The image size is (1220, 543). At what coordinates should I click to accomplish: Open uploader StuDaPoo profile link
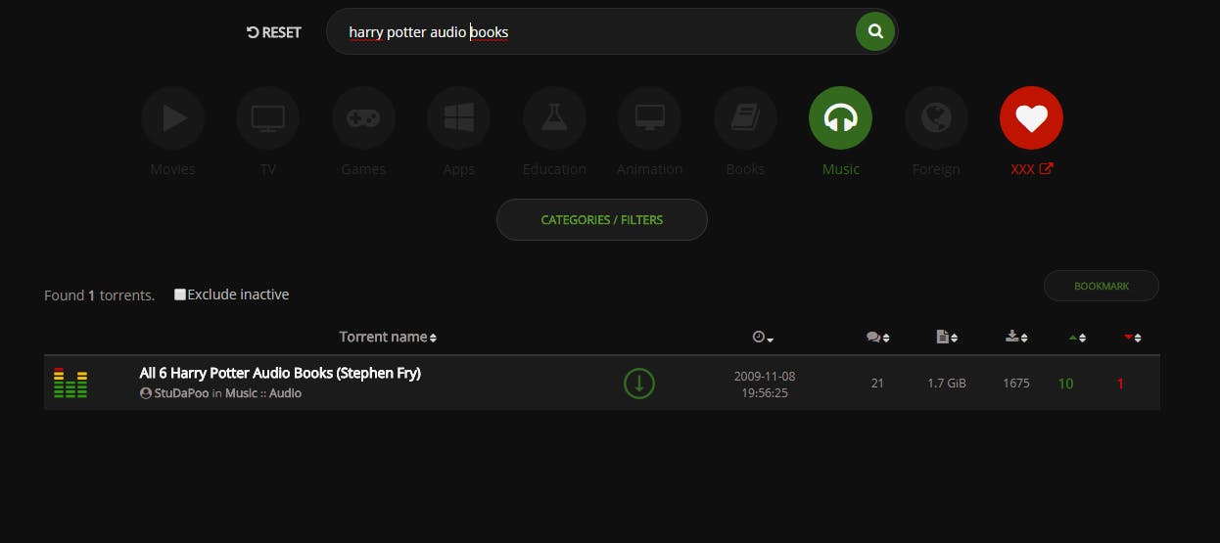coord(181,393)
